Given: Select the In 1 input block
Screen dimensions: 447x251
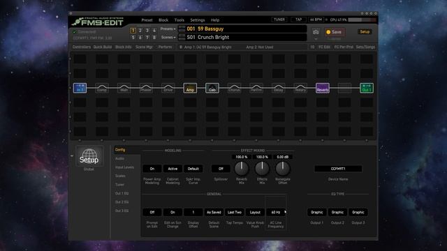Looking at the screenshot, I should click(x=80, y=89).
